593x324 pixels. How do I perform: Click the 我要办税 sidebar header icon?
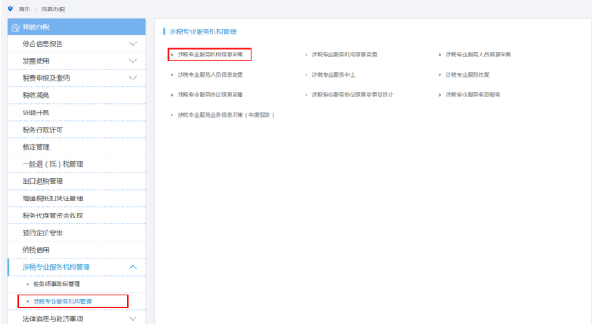pyautogui.click(x=16, y=27)
